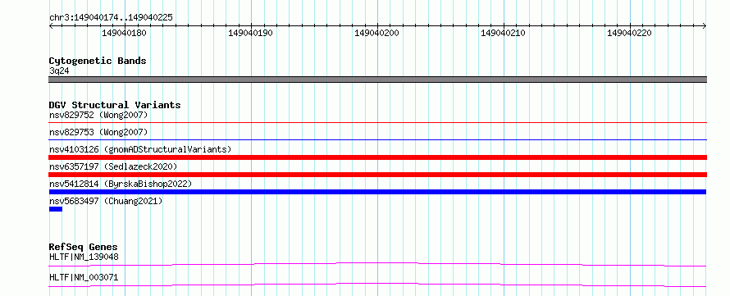730x296 pixels.
Task: Click the RefSeq Genes track title
Action: click(x=84, y=247)
